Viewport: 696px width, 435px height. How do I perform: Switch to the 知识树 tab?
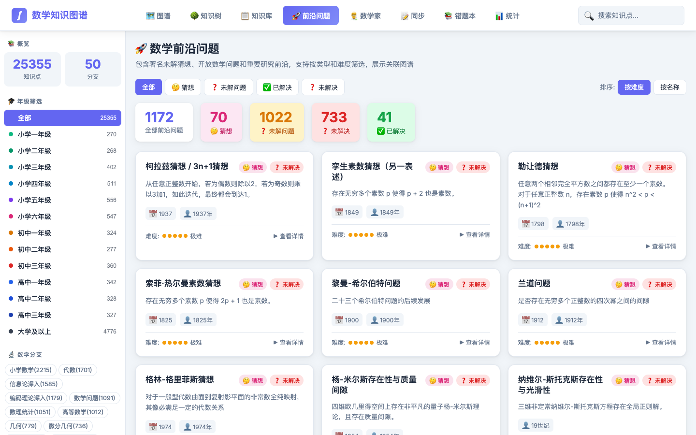[206, 16]
